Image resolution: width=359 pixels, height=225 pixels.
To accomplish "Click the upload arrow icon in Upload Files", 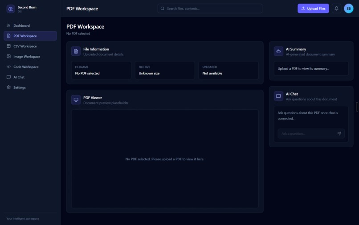I will pyautogui.click(x=303, y=8).
